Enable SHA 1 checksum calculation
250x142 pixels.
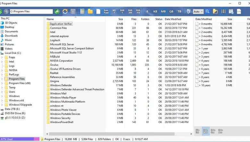[x=122, y=11]
